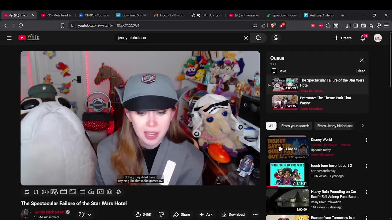Dislike the video
Screen dimensions: 392x220
point(161,215)
